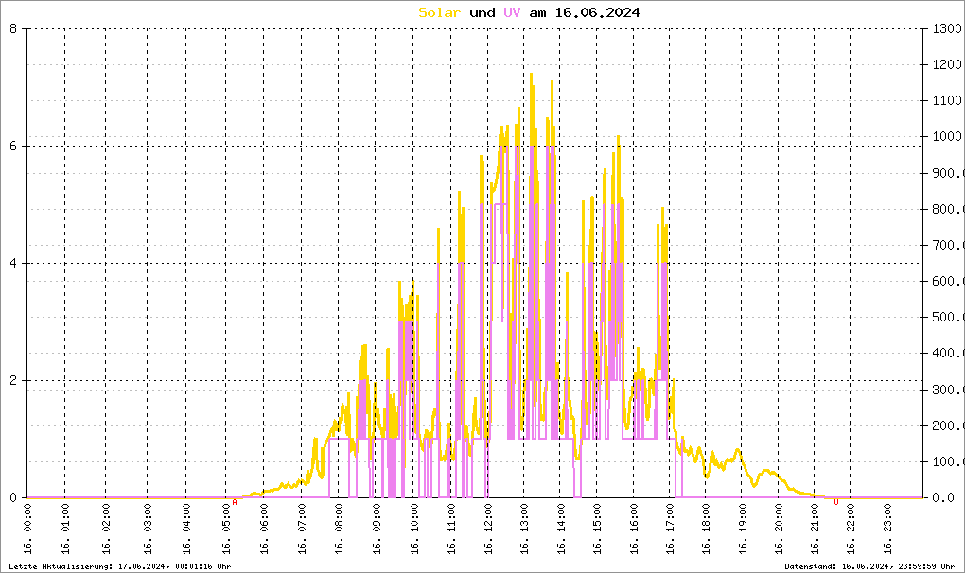Click the date '16.06.2024' in the title
This screenshot has width=965, height=573.
pyautogui.click(x=597, y=13)
